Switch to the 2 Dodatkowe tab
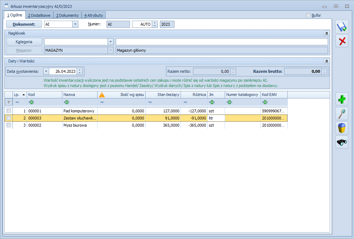Screen dimensions: 354x239 (39, 15)
